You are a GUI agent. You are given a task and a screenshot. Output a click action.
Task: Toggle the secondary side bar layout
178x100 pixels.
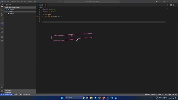162,2
